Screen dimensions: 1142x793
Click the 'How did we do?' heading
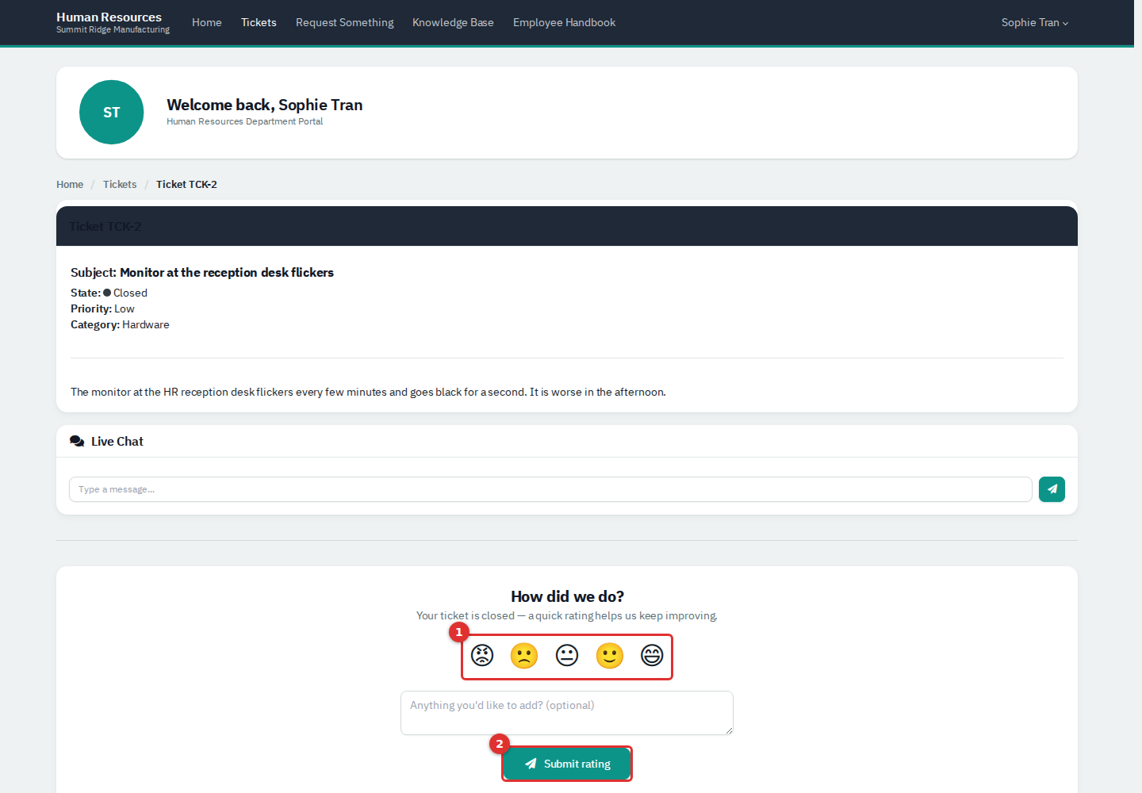tap(567, 596)
